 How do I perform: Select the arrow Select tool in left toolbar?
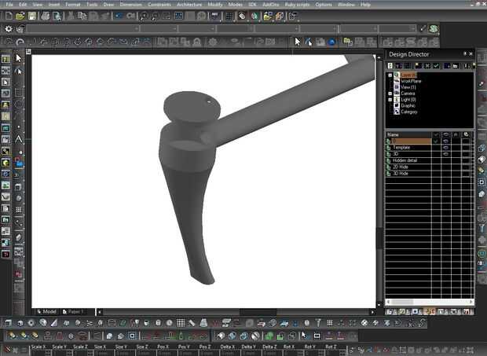19,58
